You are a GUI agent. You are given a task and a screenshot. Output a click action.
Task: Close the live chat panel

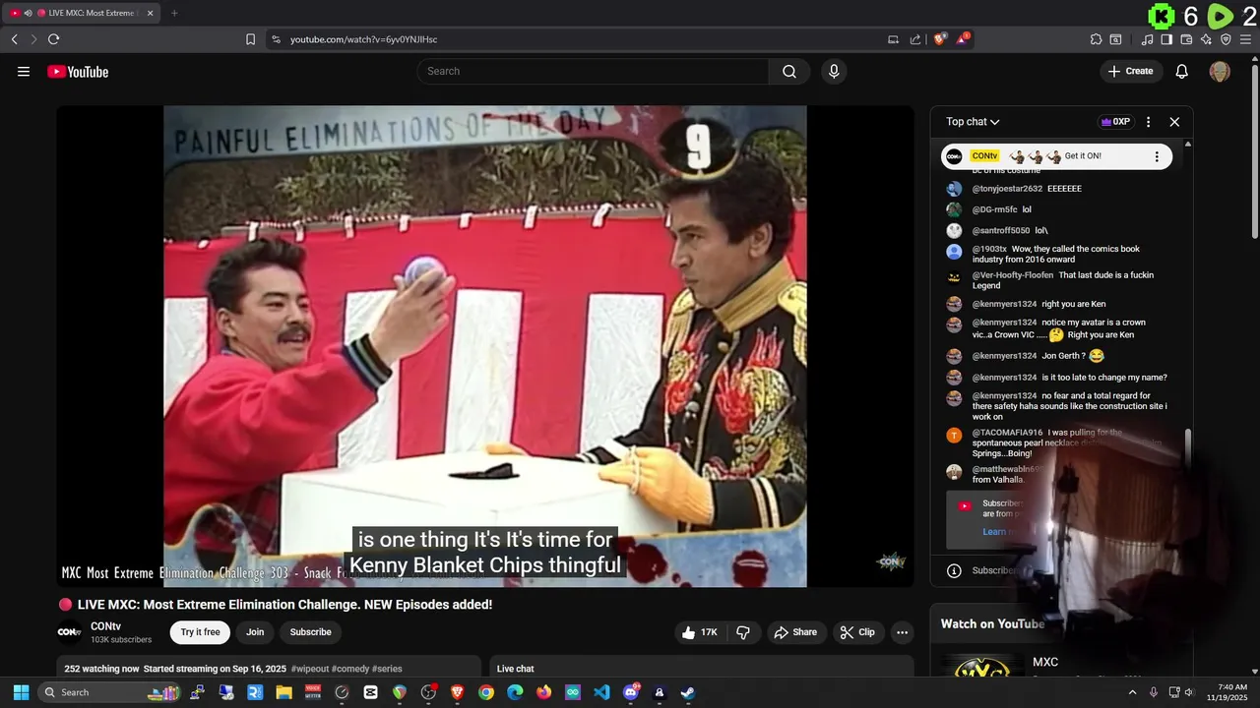[x=1174, y=122]
